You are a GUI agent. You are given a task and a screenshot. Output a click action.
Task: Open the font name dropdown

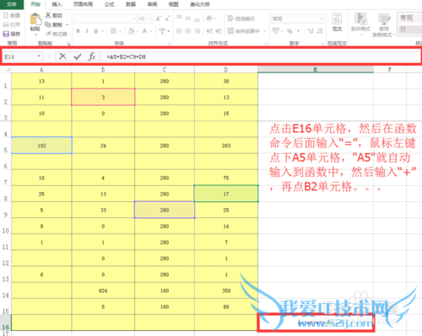134,19
